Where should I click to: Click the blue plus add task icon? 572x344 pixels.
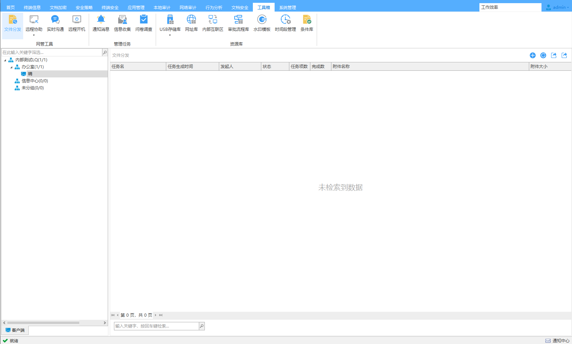tap(532, 55)
